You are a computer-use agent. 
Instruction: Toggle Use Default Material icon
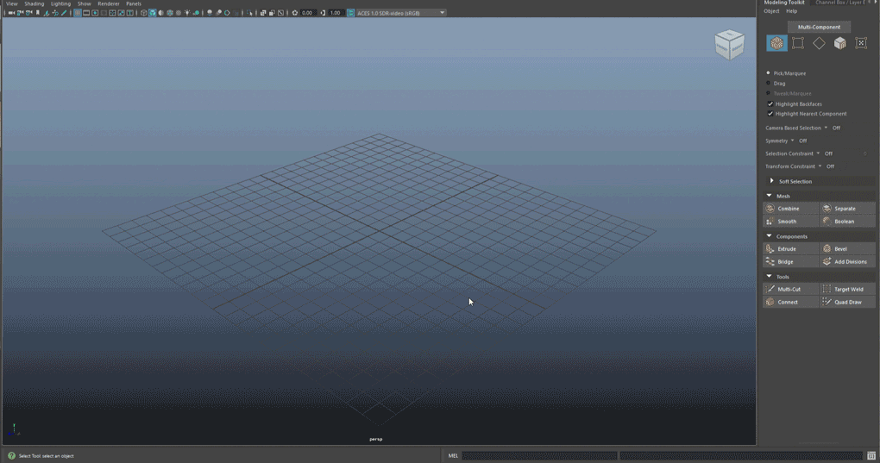pyautogui.click(x=161, y=13)
